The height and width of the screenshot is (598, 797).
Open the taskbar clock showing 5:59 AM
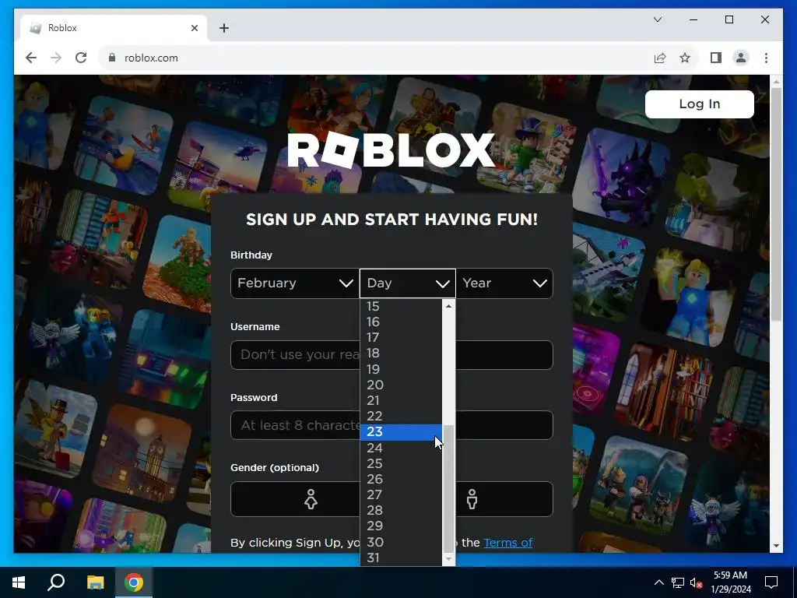click(730, 582)
